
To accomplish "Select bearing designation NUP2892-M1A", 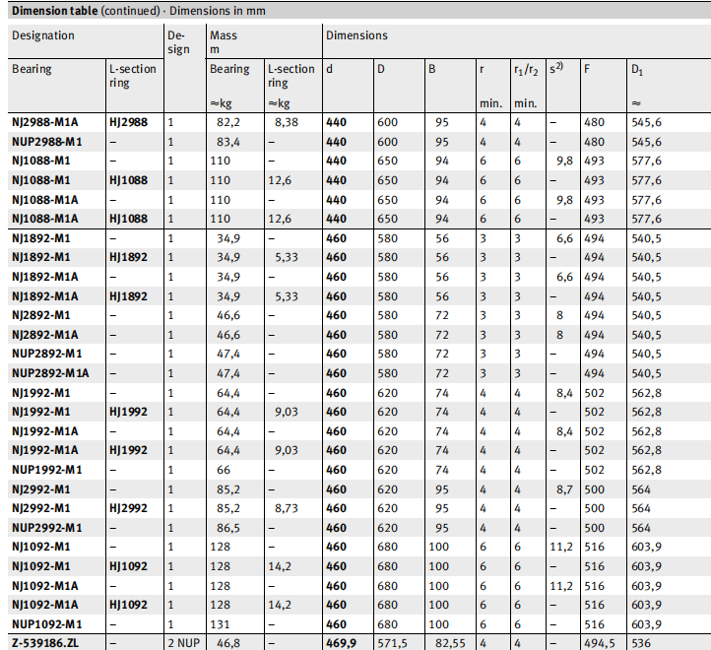I will [x=49, y=373].
